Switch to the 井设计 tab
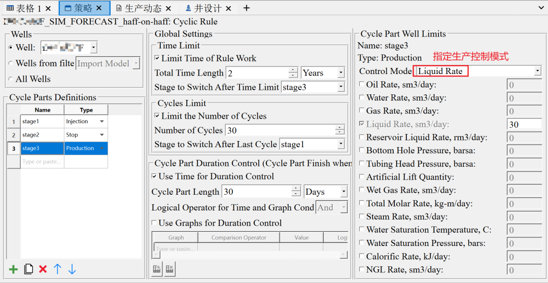This screenshot has width=548, height=283. (x=208, y=8)
